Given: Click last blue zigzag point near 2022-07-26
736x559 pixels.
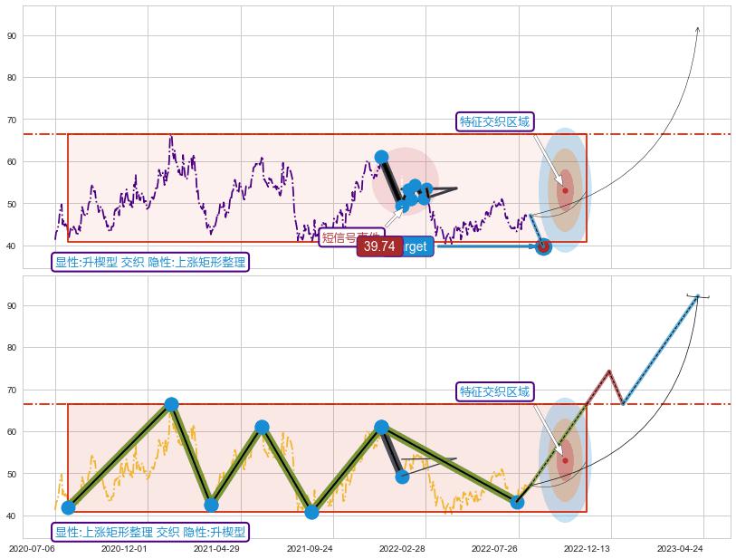Looking at the screenshot, I should [517, 502].
